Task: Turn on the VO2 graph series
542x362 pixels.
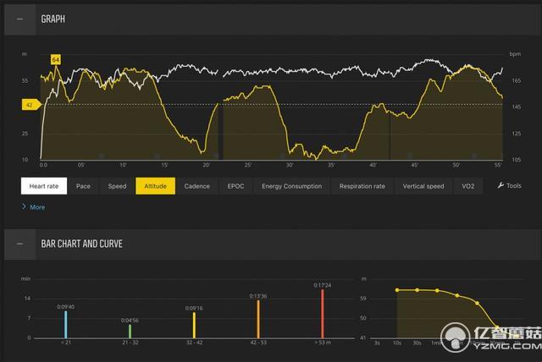Action: (468, 186)
